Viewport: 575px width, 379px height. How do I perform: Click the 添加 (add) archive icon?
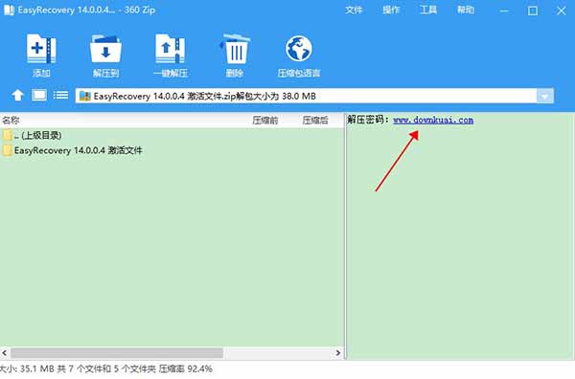41,49
